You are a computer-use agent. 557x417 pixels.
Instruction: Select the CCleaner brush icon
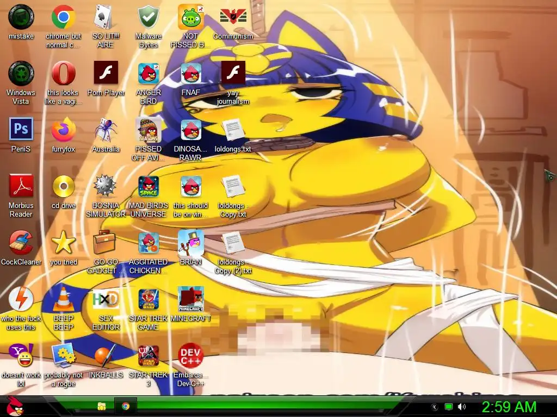tap(21, 243)
